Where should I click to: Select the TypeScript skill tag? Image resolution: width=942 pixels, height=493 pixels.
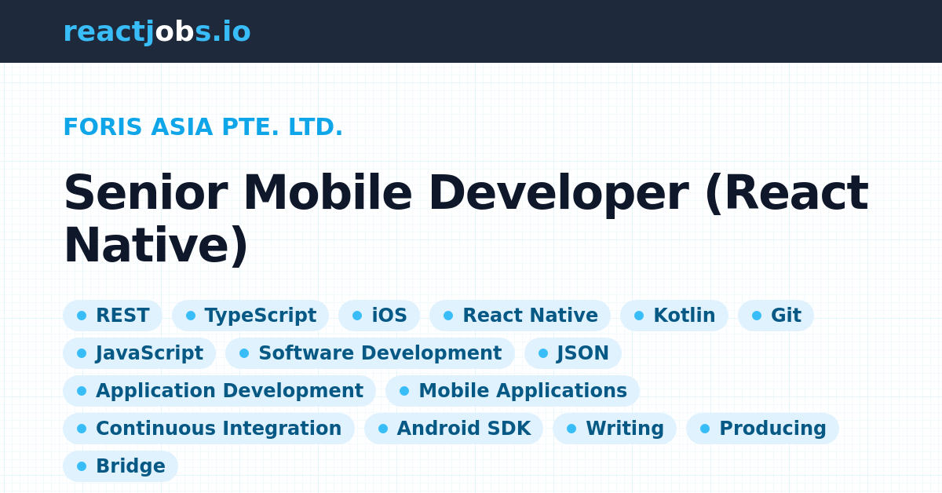coord(250,315)
